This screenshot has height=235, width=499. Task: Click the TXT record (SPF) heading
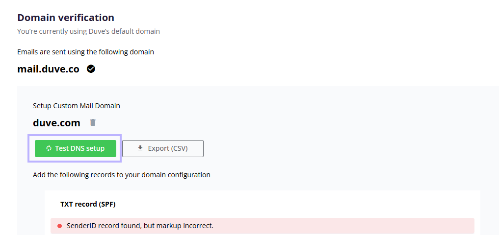pos(88,204)
